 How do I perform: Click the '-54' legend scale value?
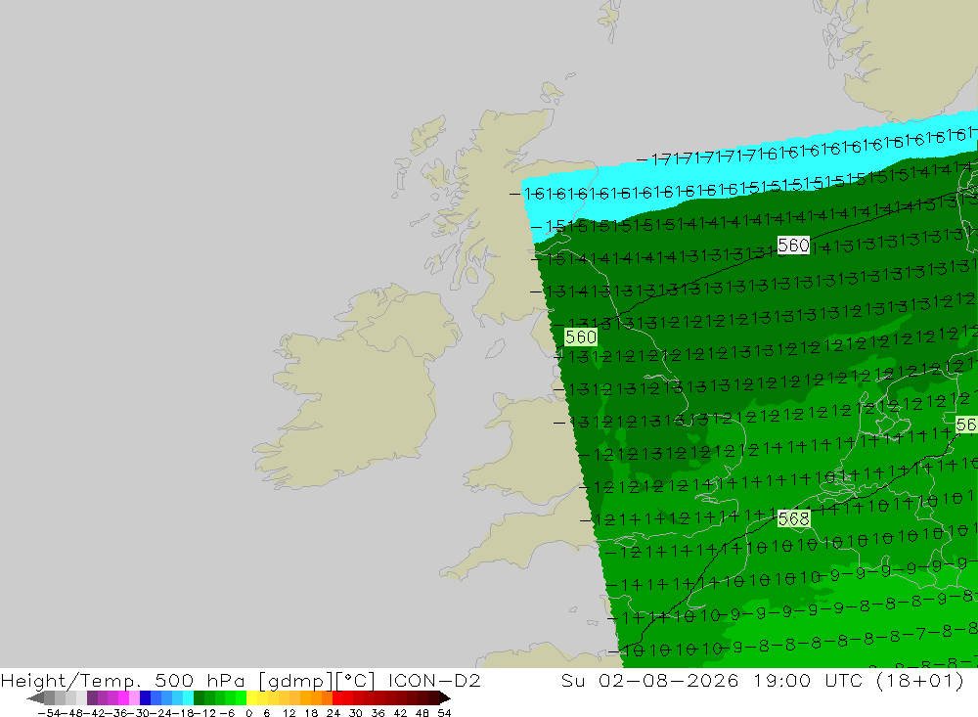(48, 713)
